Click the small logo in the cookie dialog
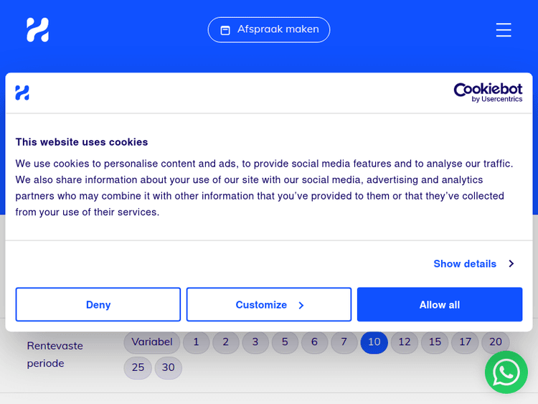The width and height of the screenshot is (538, 404). [22, 93]
